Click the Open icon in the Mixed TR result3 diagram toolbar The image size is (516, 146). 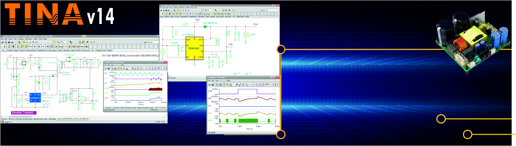click(x=106, y=69)
